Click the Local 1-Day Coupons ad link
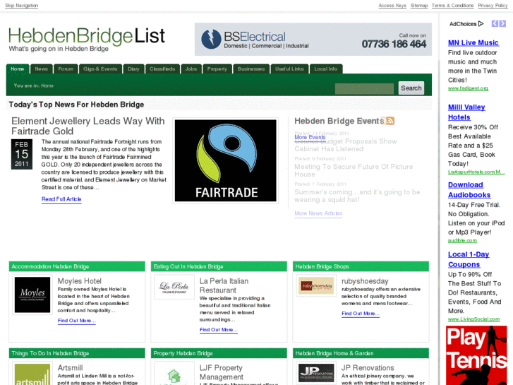The height and width of the screenshot is (385, 513). coord(469,259)
